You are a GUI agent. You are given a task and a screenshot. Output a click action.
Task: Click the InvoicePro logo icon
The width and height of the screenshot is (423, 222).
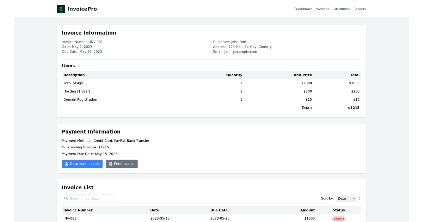click(61, 9)
